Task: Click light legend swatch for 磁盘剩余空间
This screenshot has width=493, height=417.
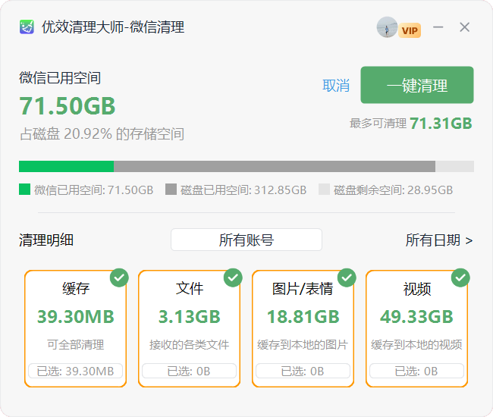Action: tap(324, 190)
